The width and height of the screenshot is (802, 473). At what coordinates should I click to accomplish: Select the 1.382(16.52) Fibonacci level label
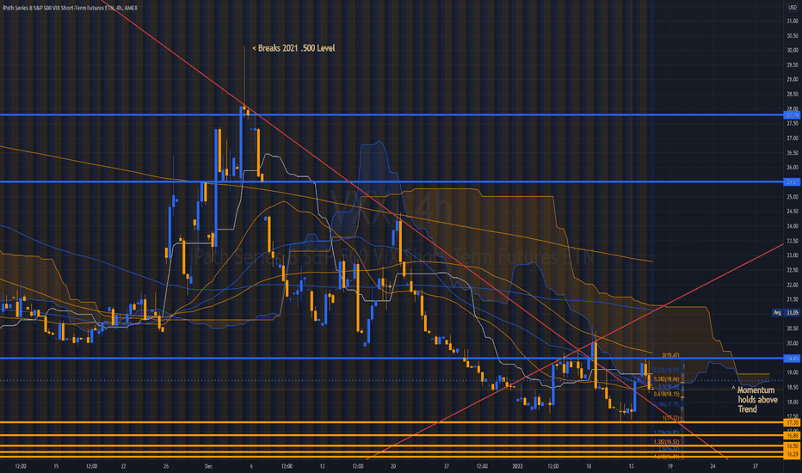pyautogui.click(x=666, y=442)
